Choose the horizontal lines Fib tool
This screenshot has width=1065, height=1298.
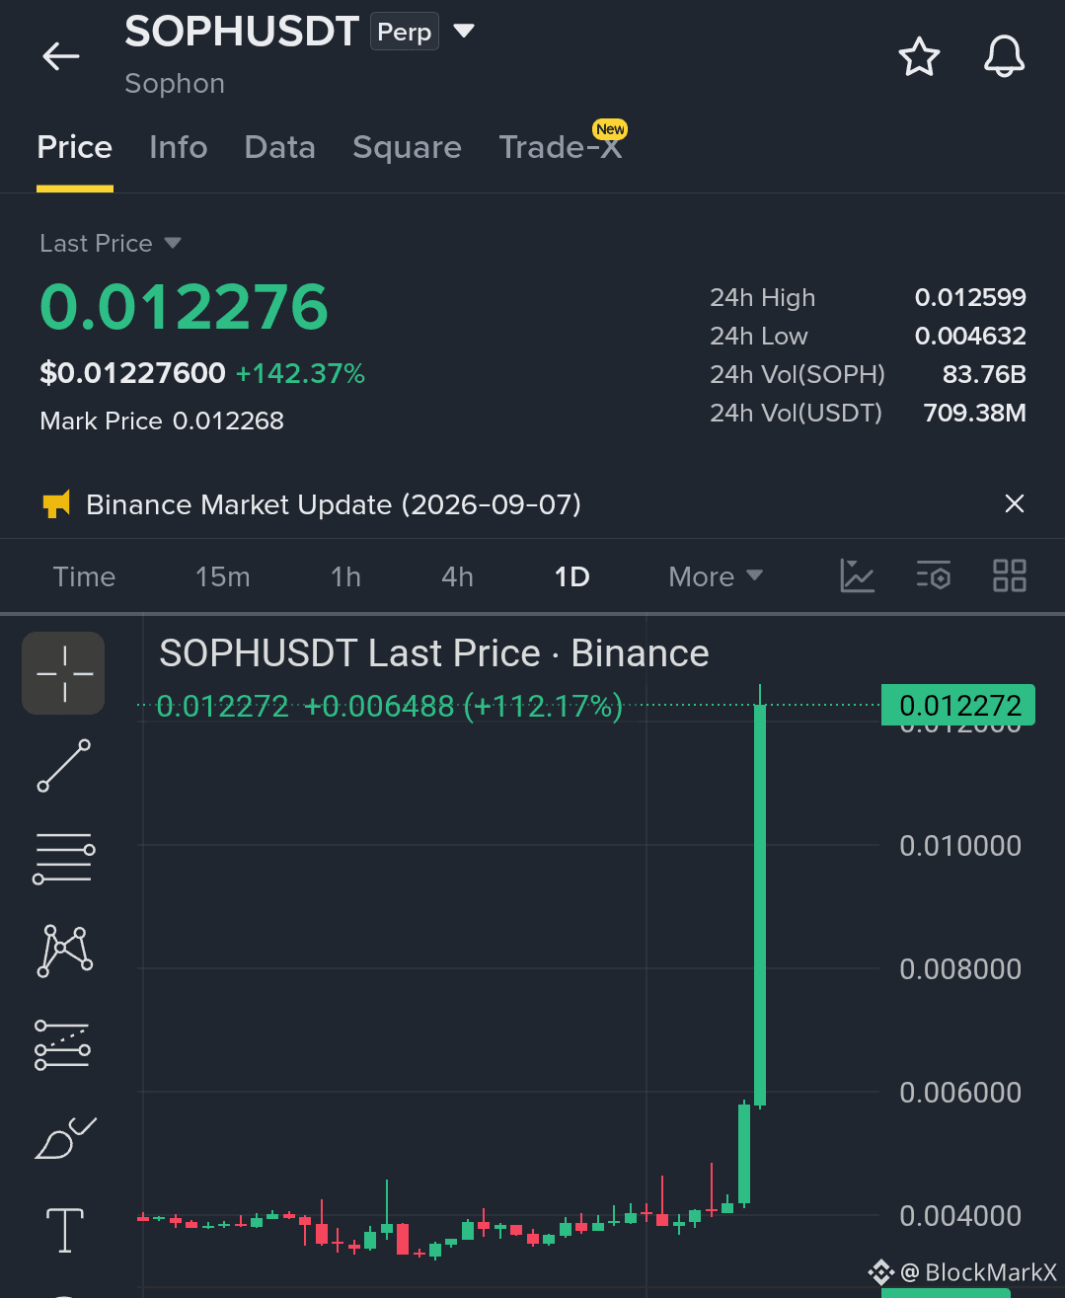[64, 858]
